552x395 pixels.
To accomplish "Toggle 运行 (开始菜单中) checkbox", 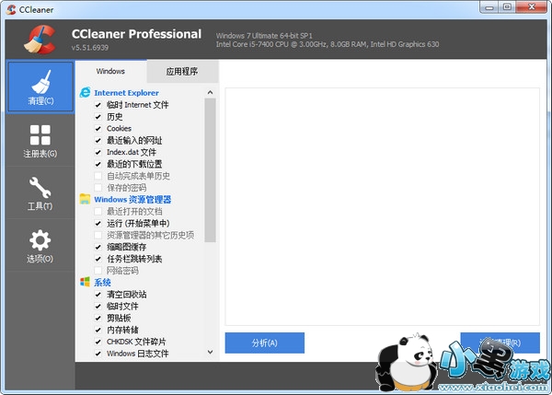I will point(98,224).
